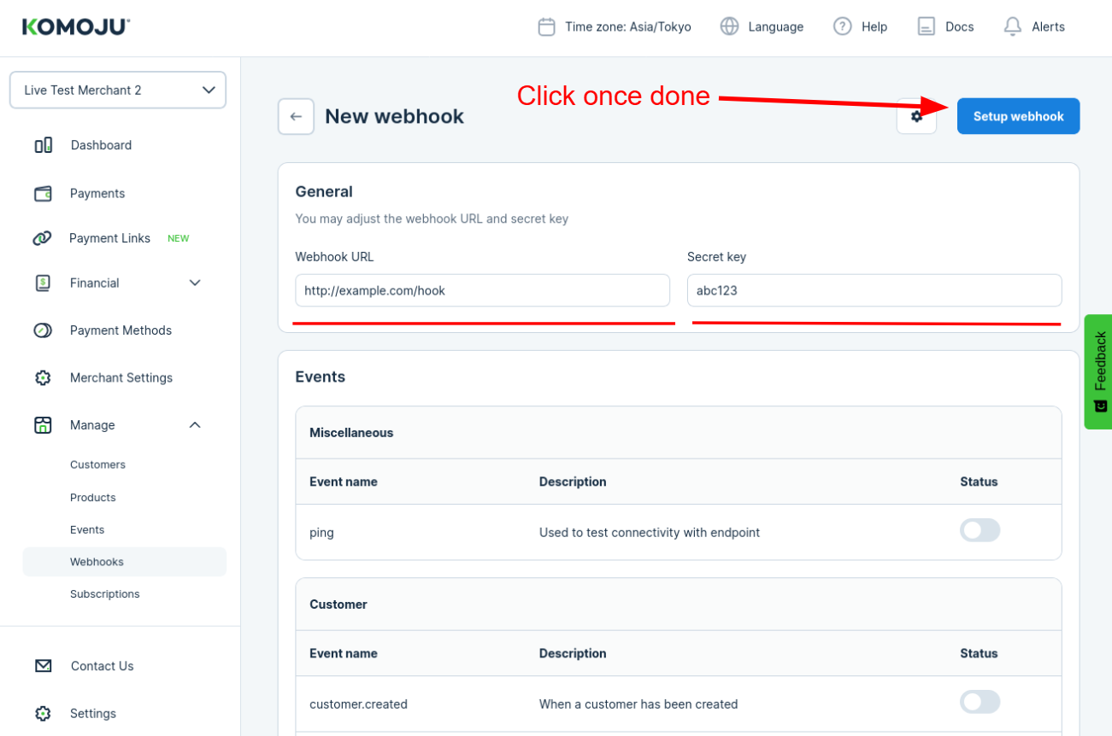This screenshot has height=736, width=1112.
Task: Open Alerts link text
Action: pos(1048,26)
